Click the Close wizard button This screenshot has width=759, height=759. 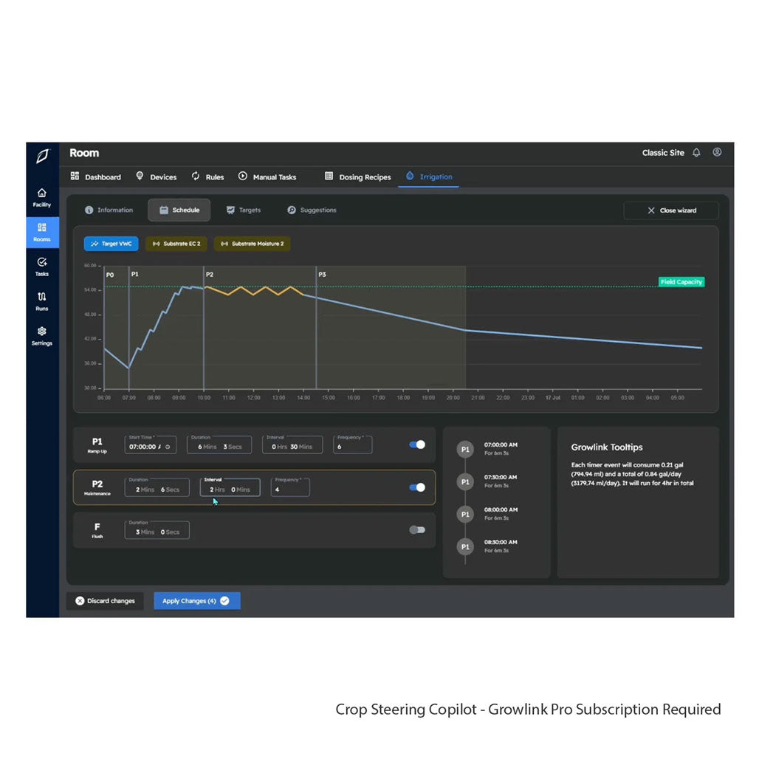(x=671, y=210)
